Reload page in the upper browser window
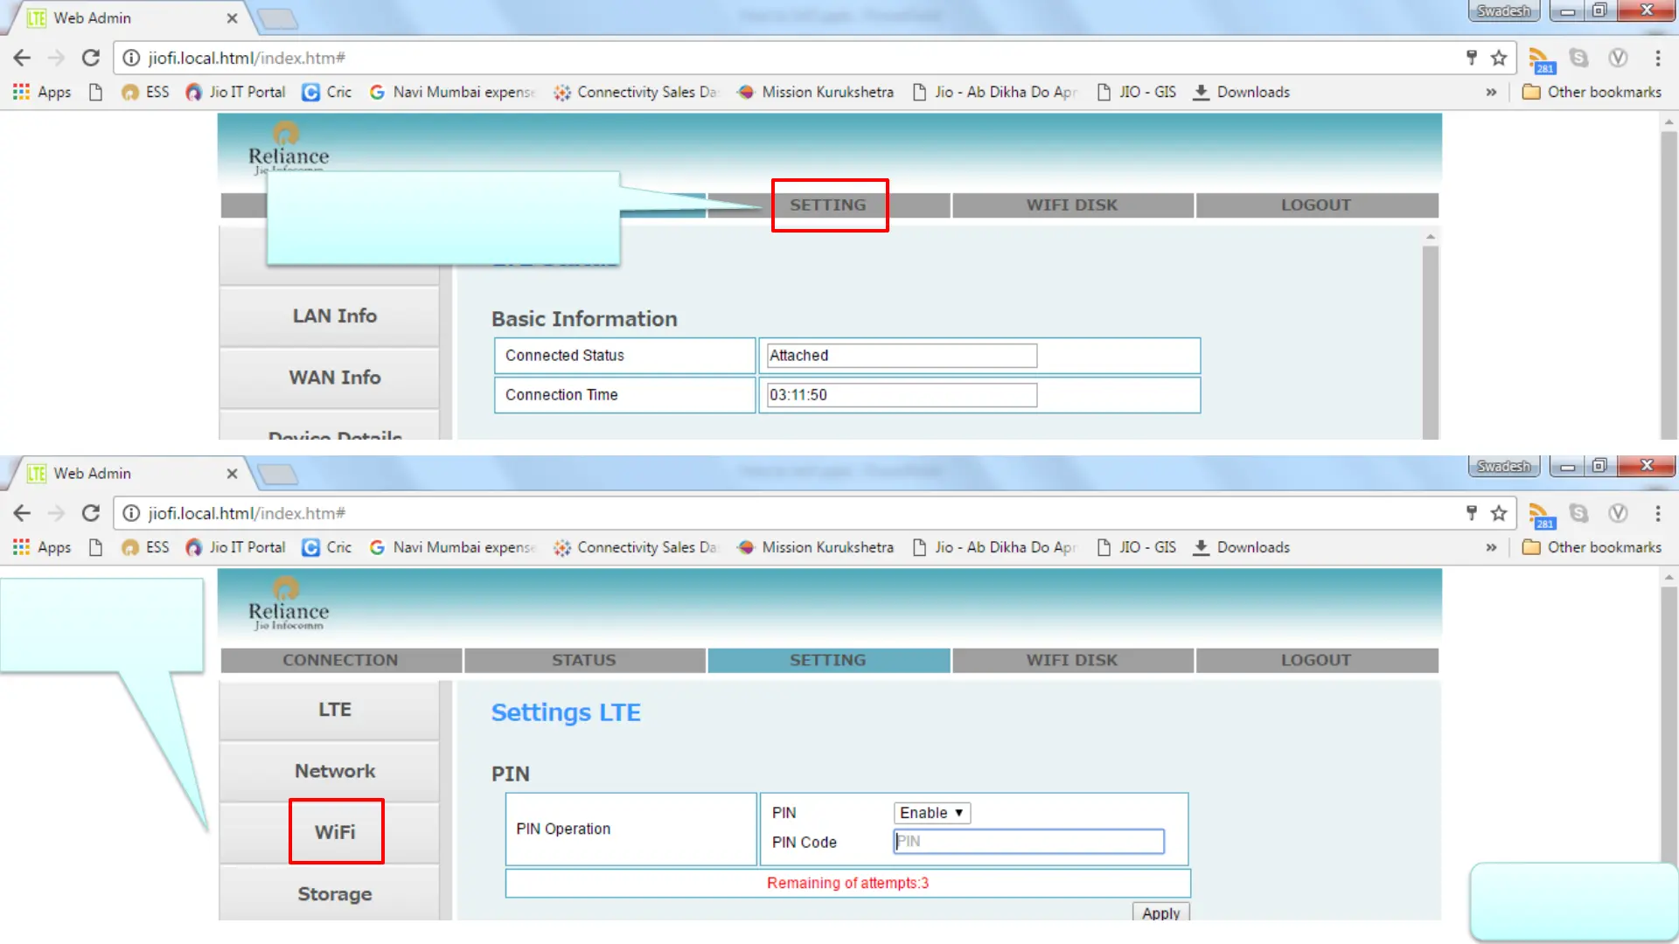 tap(91, 58)
